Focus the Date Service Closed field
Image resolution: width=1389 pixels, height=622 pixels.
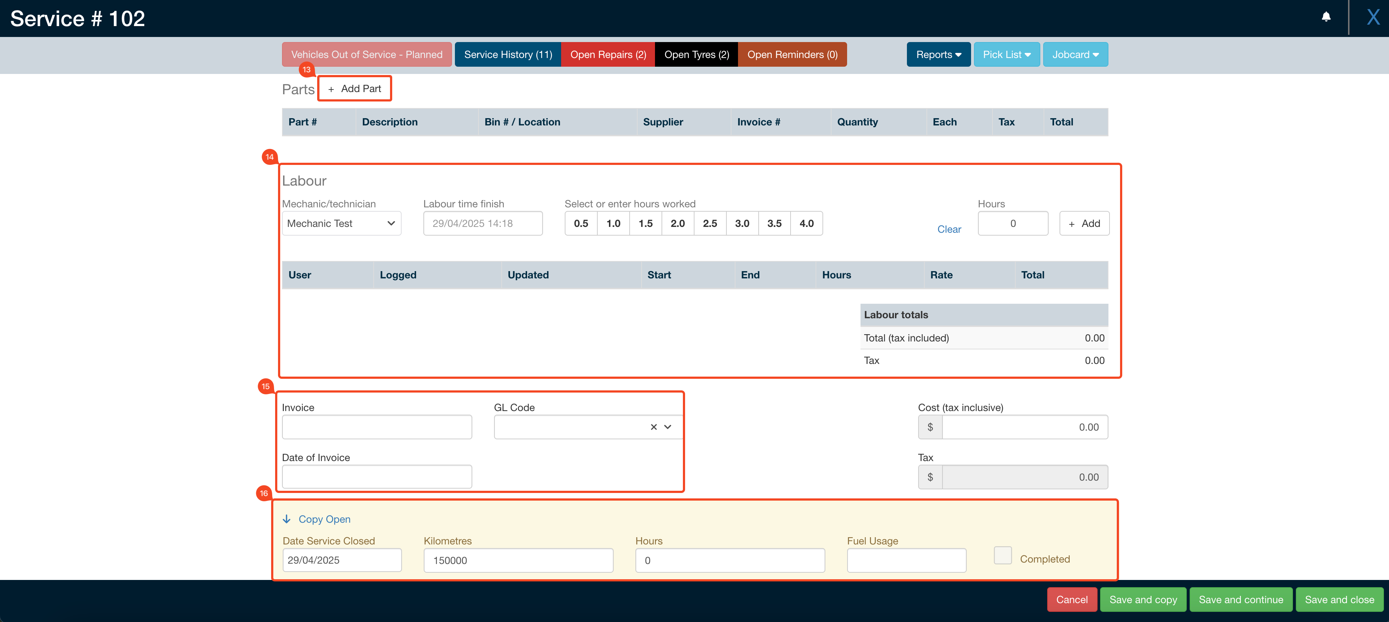coord(342,560)
